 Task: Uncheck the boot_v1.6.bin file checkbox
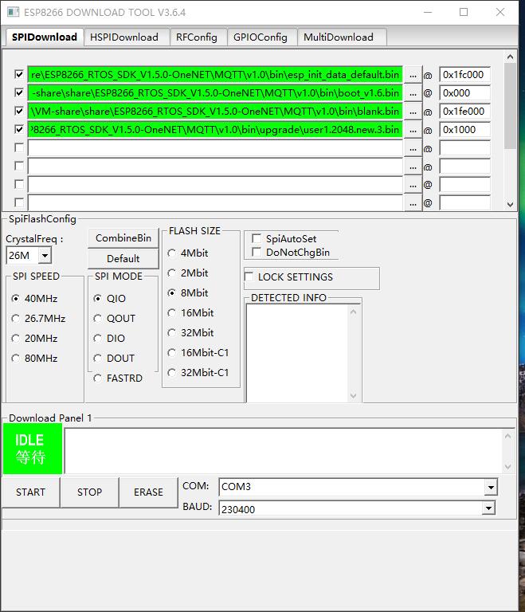click(x=19, y=92)
